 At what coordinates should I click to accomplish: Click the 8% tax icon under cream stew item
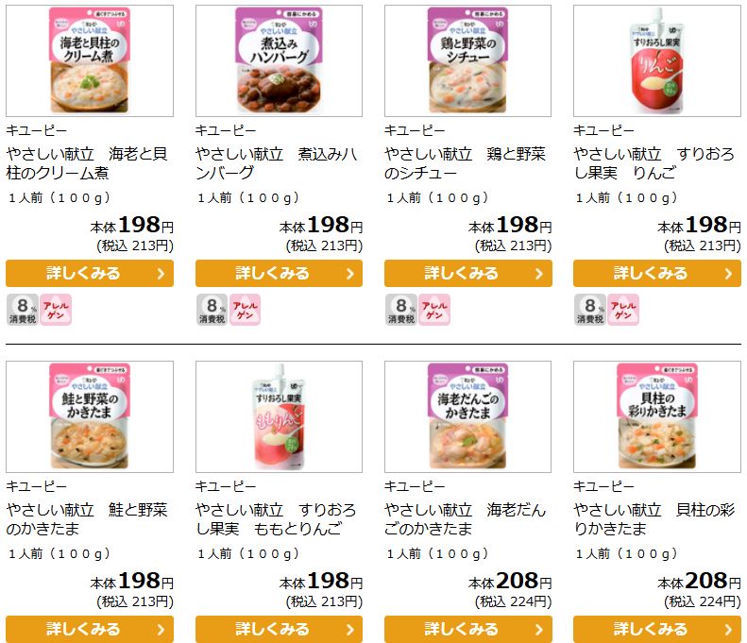click(23, 310)
